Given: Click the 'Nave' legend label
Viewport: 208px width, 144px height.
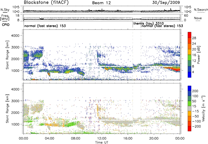Looking at the screenshot, I should click(198, 18).
